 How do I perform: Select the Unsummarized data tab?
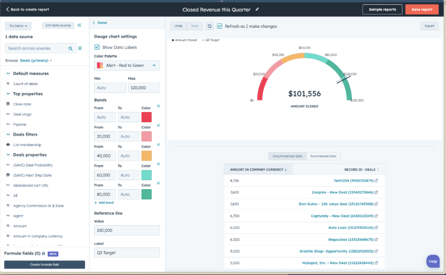[287, 156]
